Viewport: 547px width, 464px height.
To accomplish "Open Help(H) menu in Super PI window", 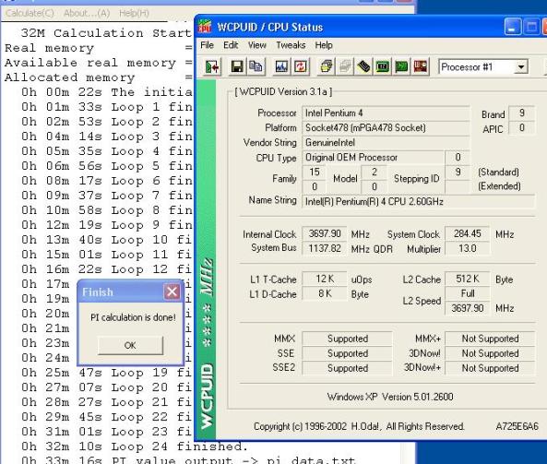I will pos(134,13).
